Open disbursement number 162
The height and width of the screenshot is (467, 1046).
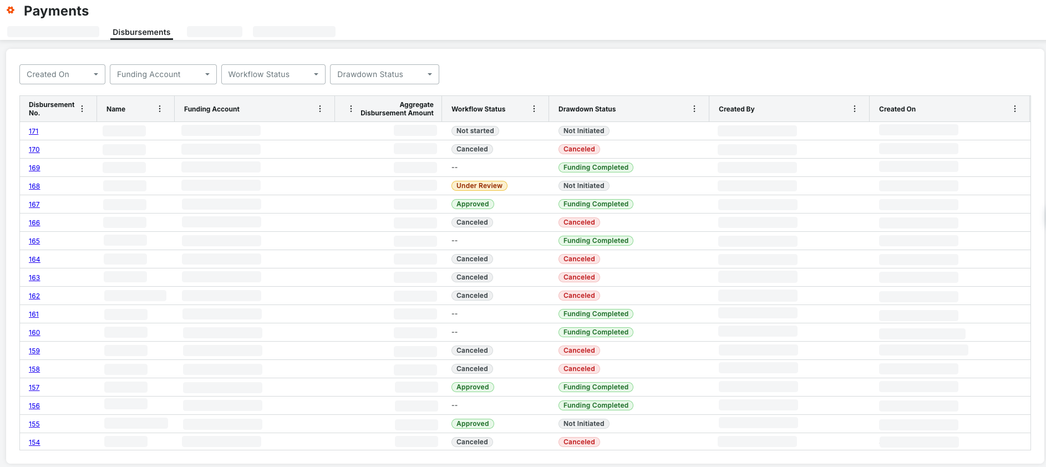34,296
